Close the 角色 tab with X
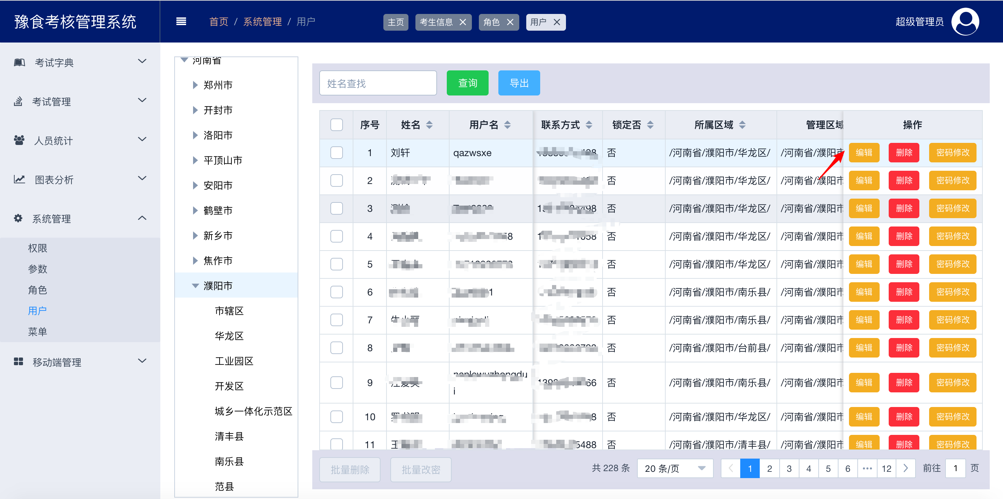This screenshot has height=499, width=1003. pyautogui.click(x=510, y=22)
